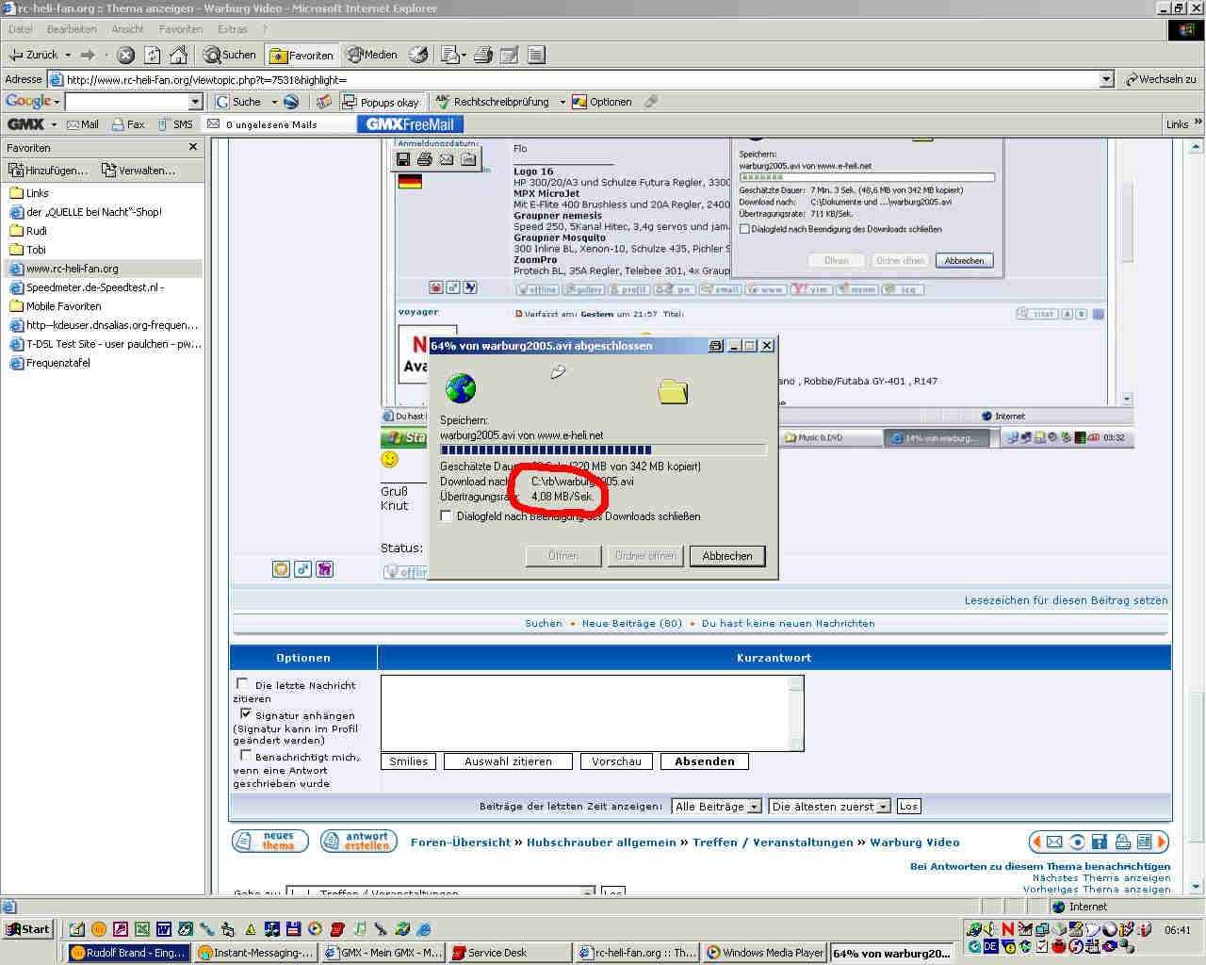Click the neues thema button
This screenshot has width=1206, height=965.
click(x=269, y=842)
